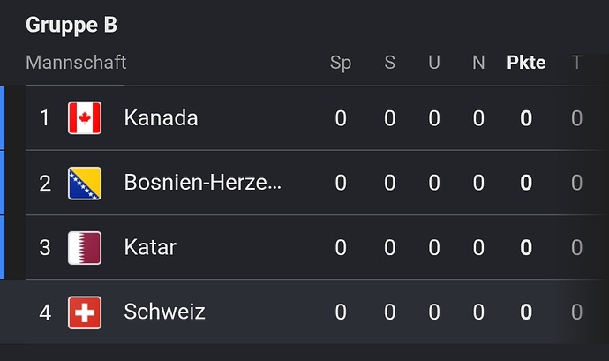Click Kanada's rank number 1
The width and height of the screenshot is (609, 361).
click(x=45, y=118)
